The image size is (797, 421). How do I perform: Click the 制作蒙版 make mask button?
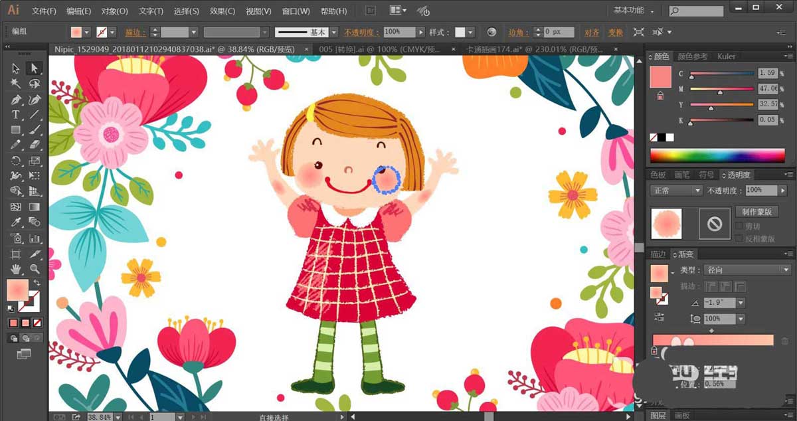[756, 212]
